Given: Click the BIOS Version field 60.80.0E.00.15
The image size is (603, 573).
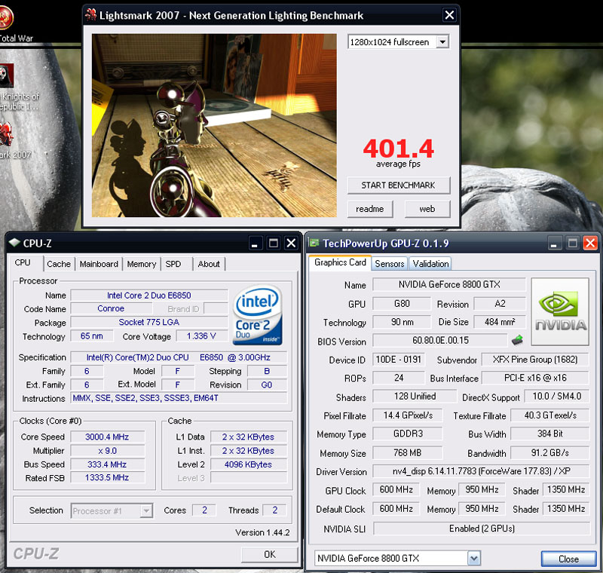Looking at the screenshot, I should pyautogui.click(x=440, y=340).
